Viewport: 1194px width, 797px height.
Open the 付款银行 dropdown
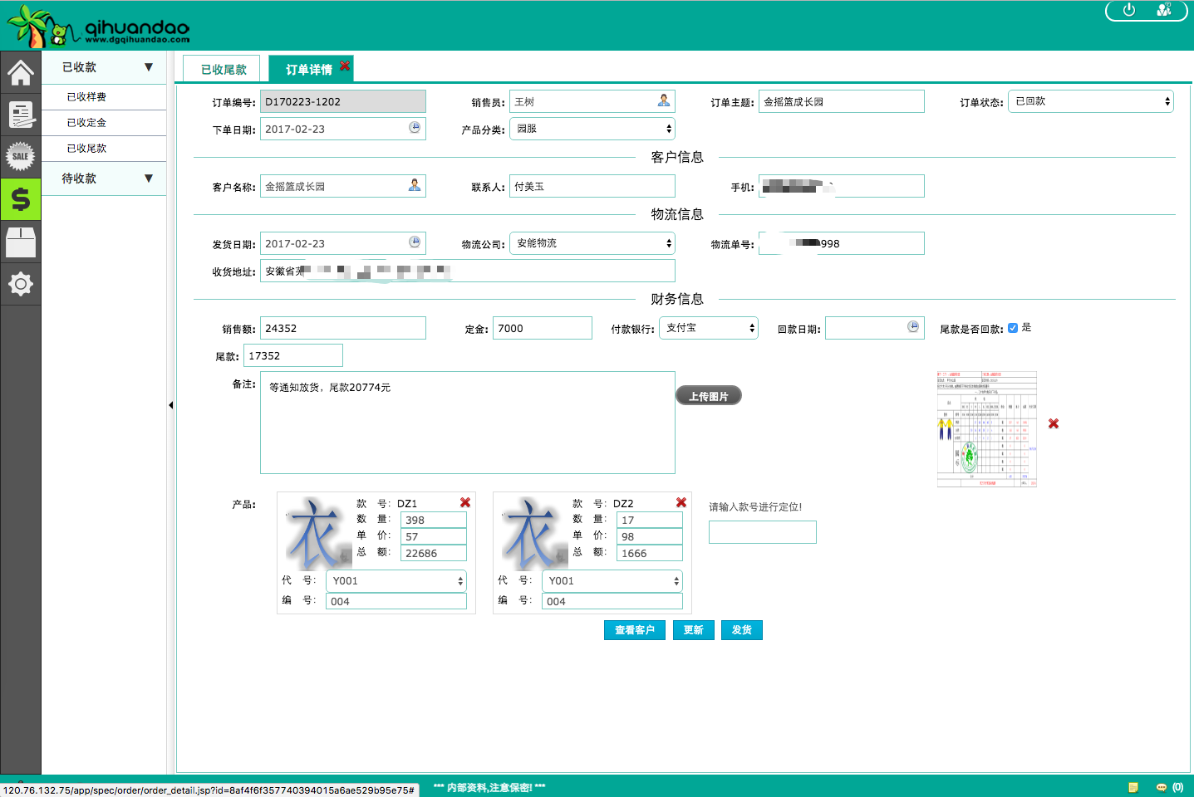coord(708,328)
